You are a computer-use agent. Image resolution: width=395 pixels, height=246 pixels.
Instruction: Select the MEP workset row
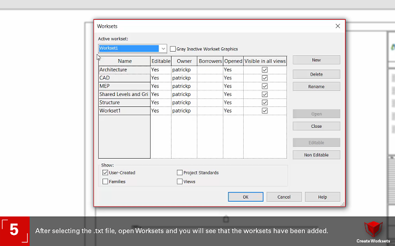coord(125,86)
